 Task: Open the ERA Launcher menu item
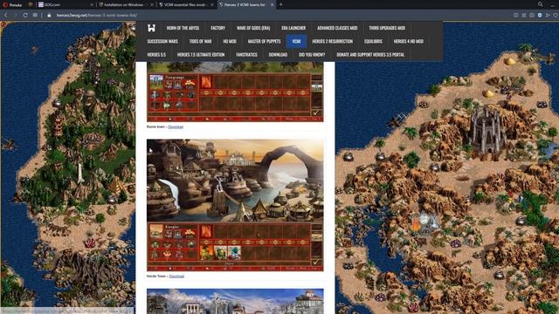293,28
